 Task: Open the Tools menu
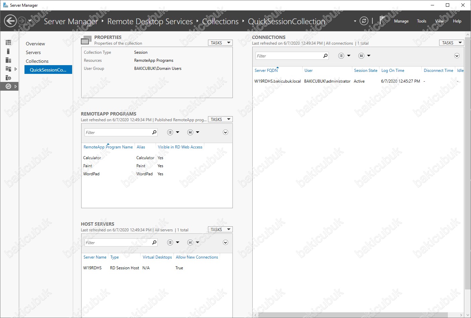click(422, 21)
